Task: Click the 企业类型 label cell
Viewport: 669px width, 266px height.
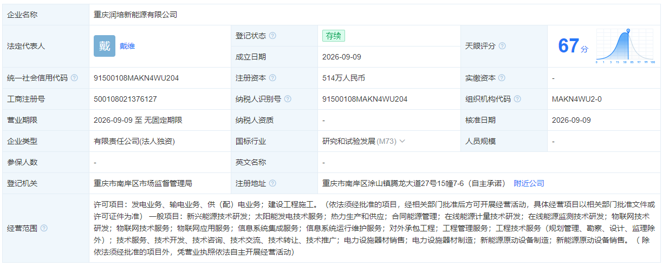Action: coord(46,141)
